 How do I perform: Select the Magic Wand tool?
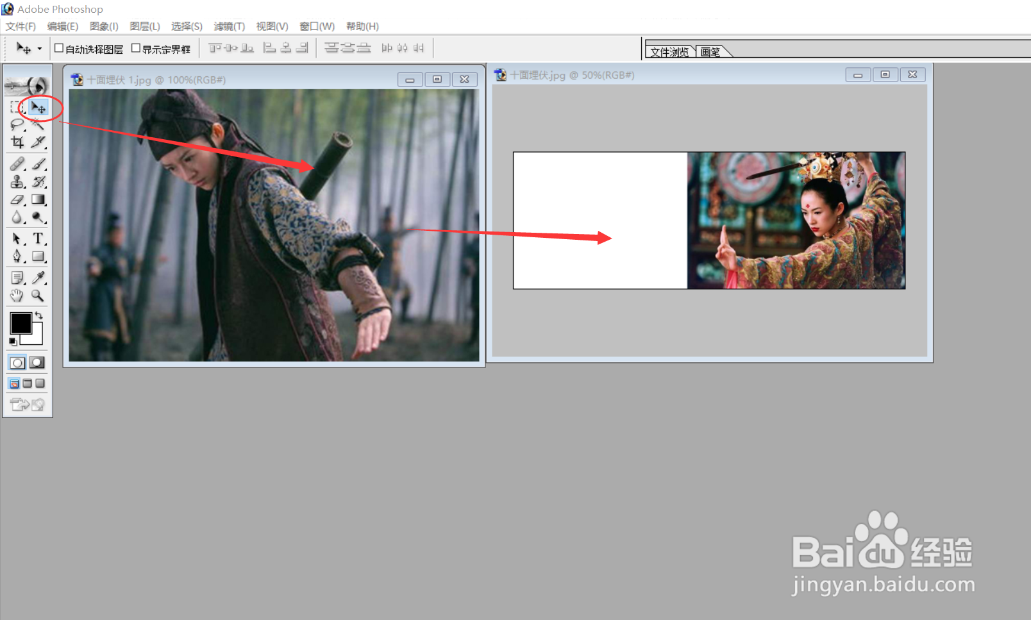point(38,124)
